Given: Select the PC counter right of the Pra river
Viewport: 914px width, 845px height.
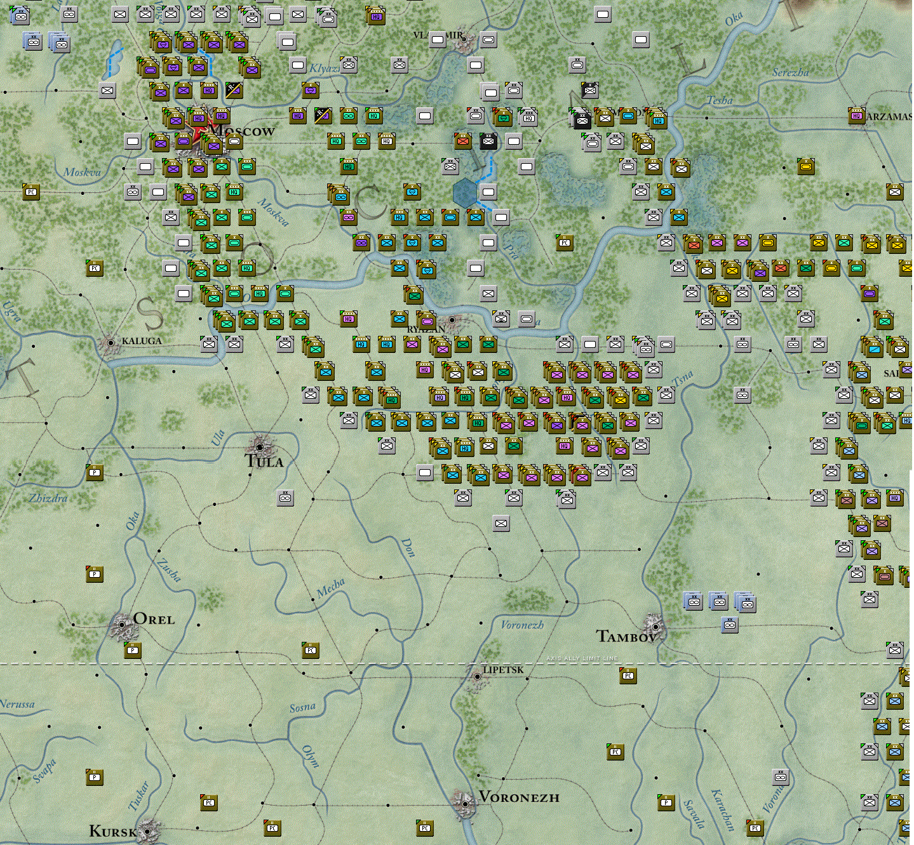Looking at the screenshot, I should (565, 243).
